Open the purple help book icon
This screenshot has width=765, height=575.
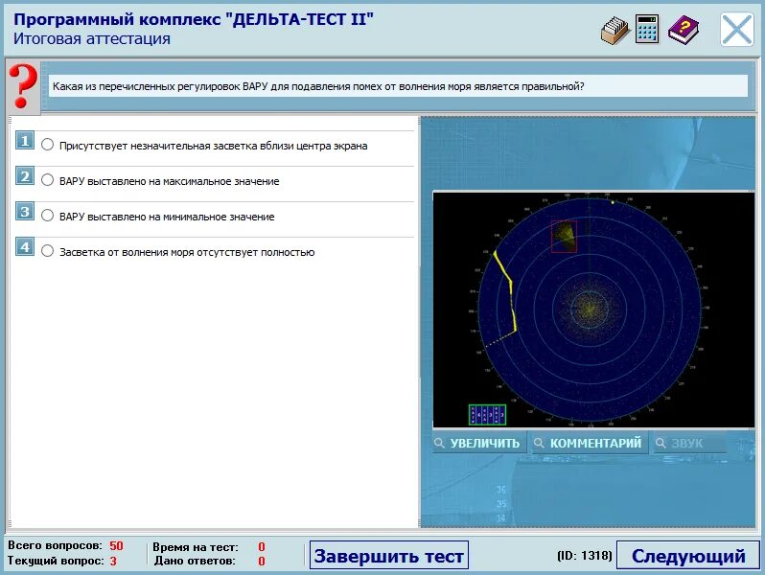click(x=683, y=31)
